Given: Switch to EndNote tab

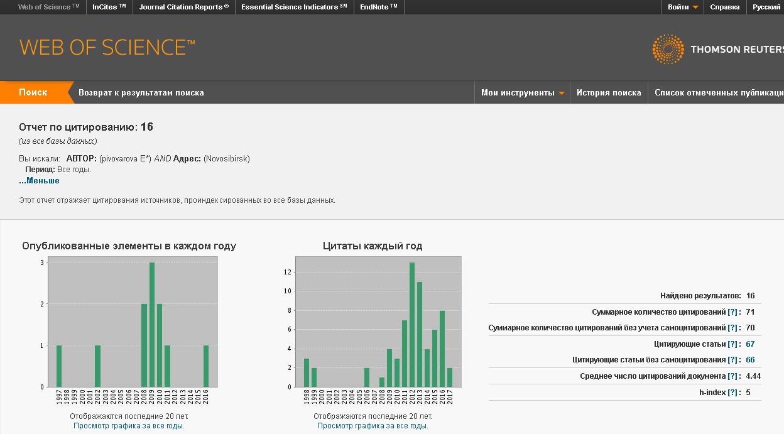Looking at the screenshot, I should [379, 7].
